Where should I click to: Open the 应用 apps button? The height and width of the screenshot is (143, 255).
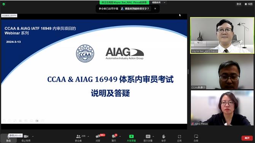(179, 138)
